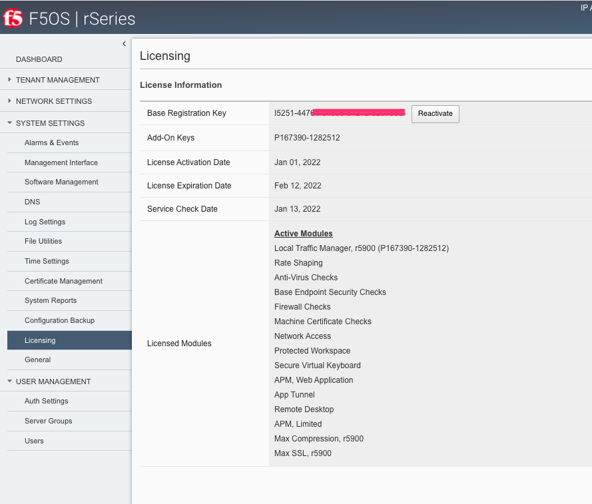Select the Licensing menu item
The height and width of the screenshot is (504, 592).
69,340
